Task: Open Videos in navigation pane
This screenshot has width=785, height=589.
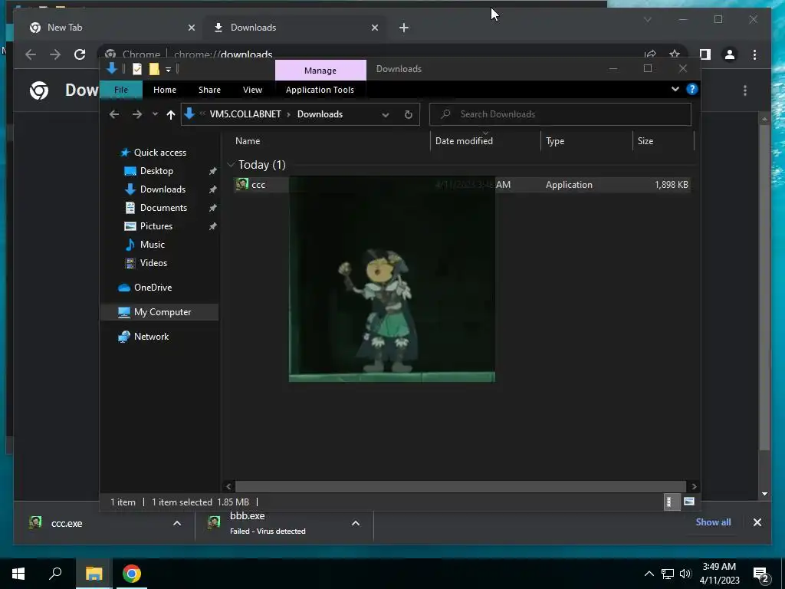Action: [x=153, y=263]
